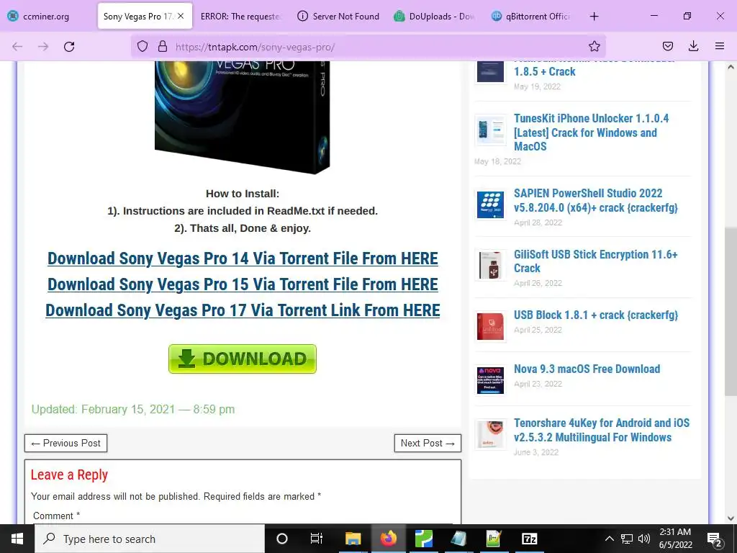The height and width of the screenshot is (553, 737).
Task: Click the TunesKit post thumbnail
Action: point(490,130)
